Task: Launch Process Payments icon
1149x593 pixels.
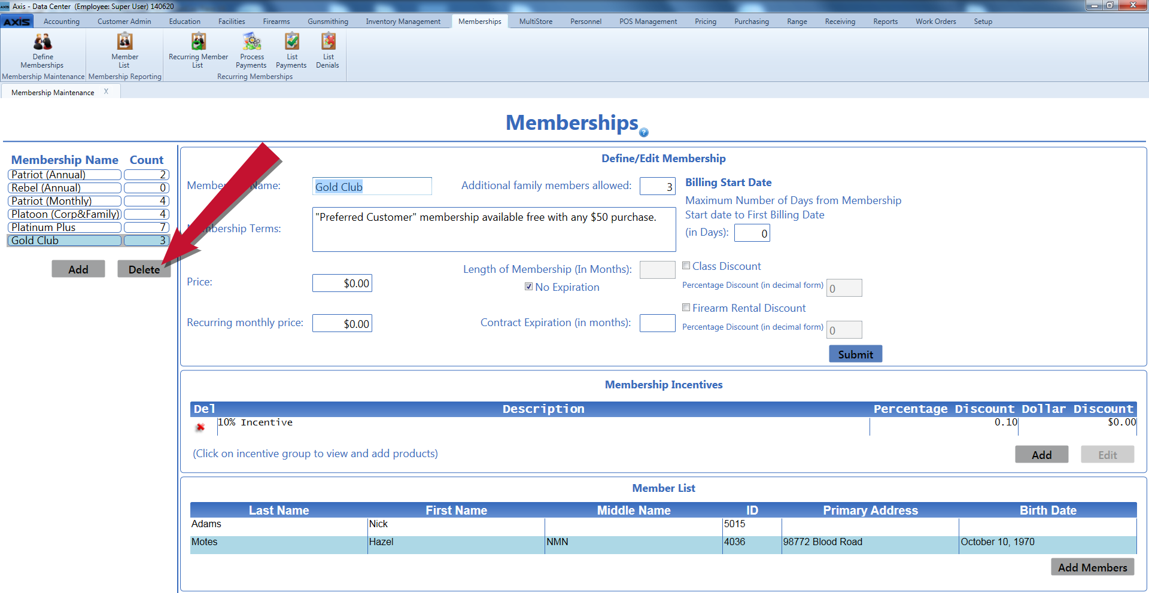Action: point(251,51)
